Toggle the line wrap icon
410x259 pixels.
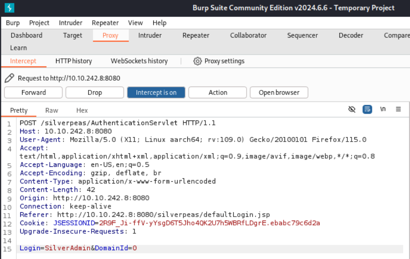[367, 109]
